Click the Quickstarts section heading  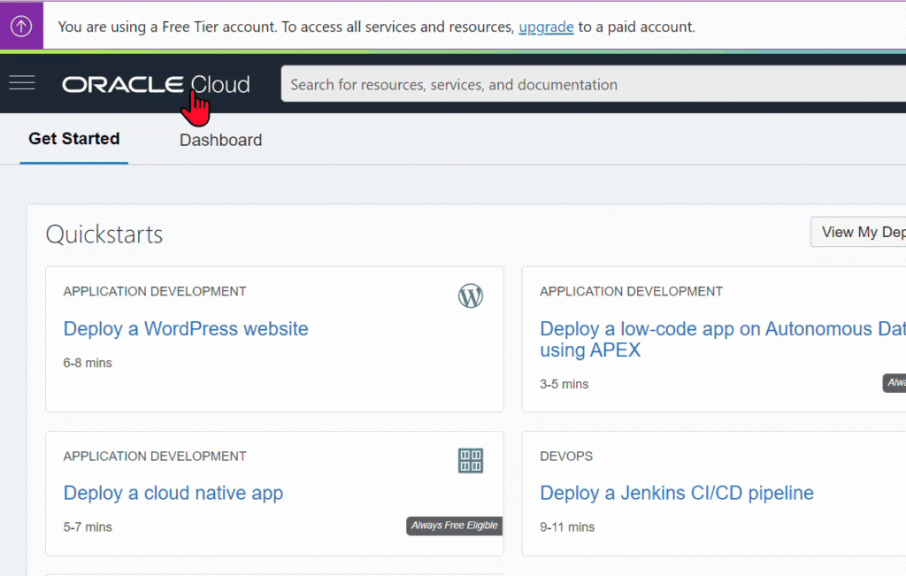[104, 234]
